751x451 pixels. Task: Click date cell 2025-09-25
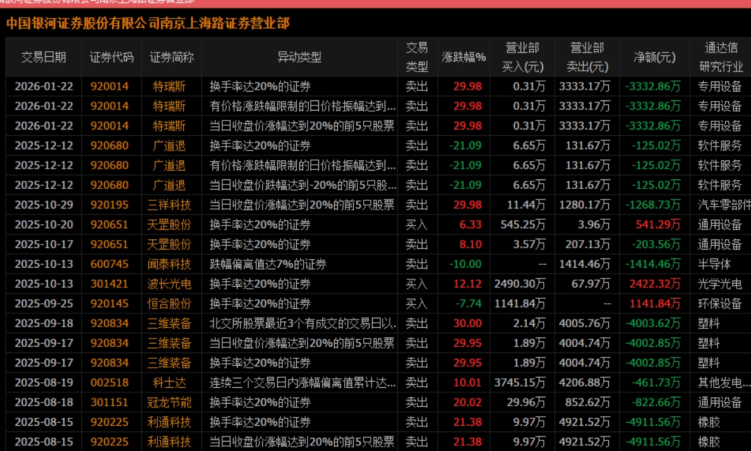(x=44, y=304)
